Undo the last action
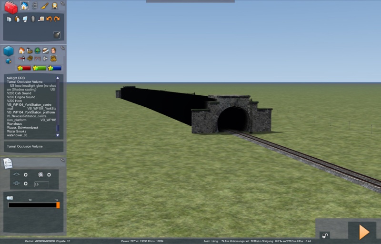The image size is (381, 244). click(x=49, y=19)
